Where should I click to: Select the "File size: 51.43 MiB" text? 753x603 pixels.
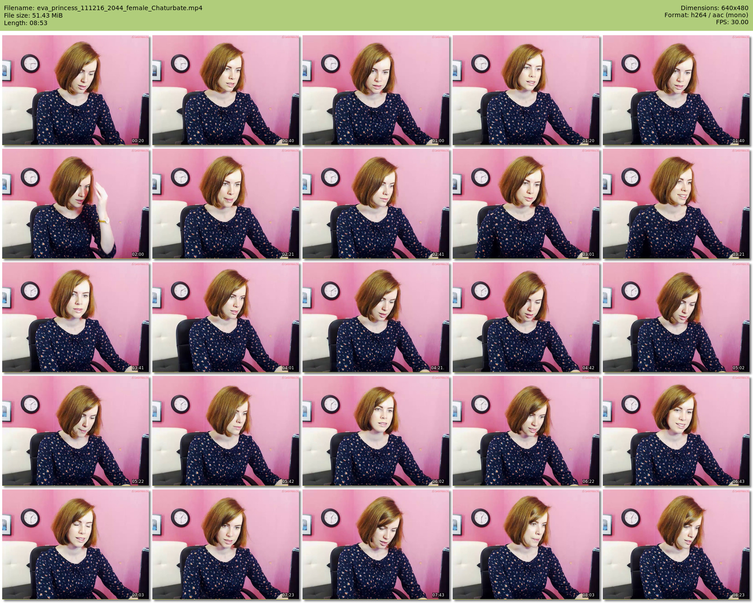33,15
